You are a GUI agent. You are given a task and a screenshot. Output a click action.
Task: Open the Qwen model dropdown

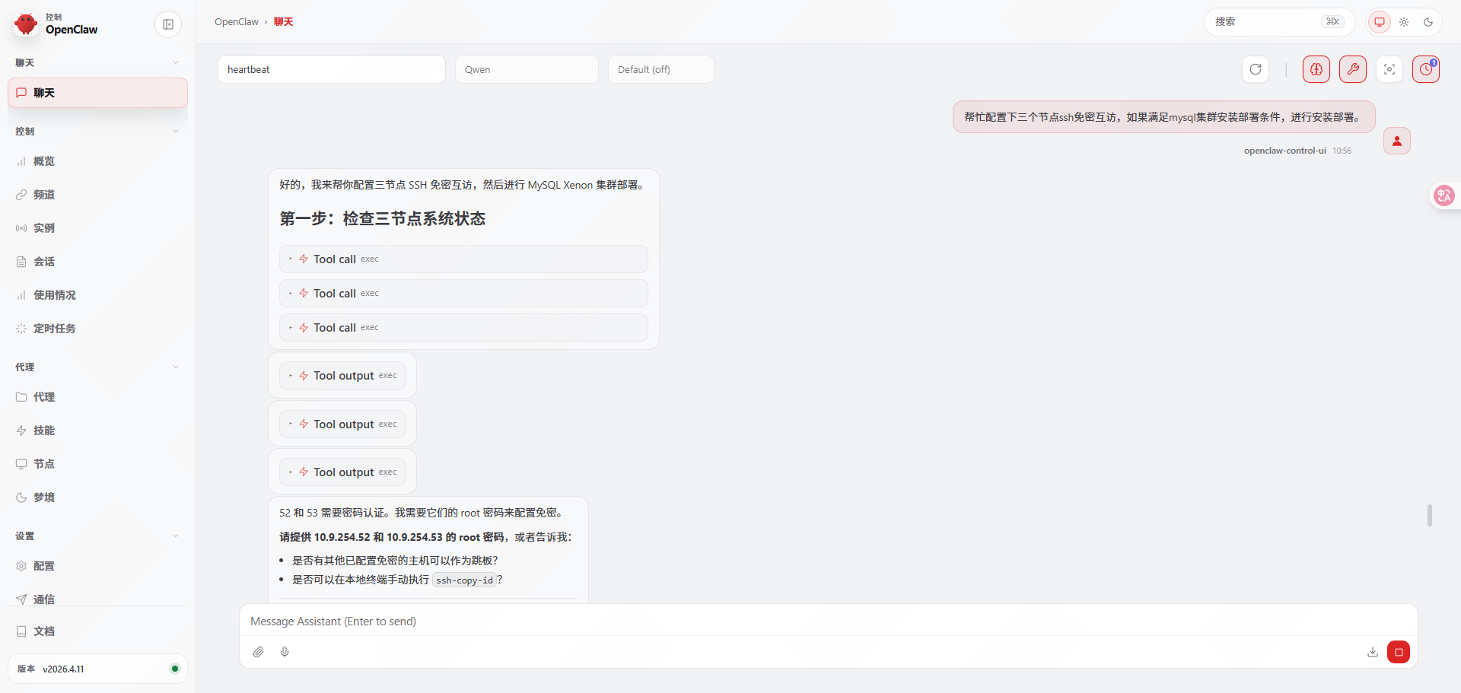527,69
